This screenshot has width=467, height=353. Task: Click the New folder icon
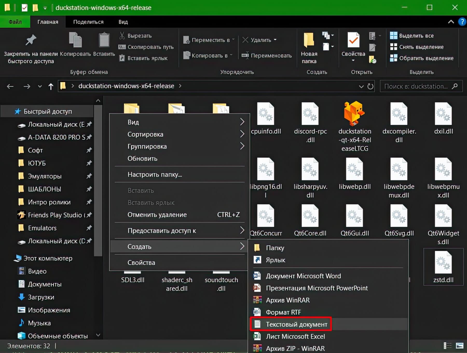[x=309, y=40]
